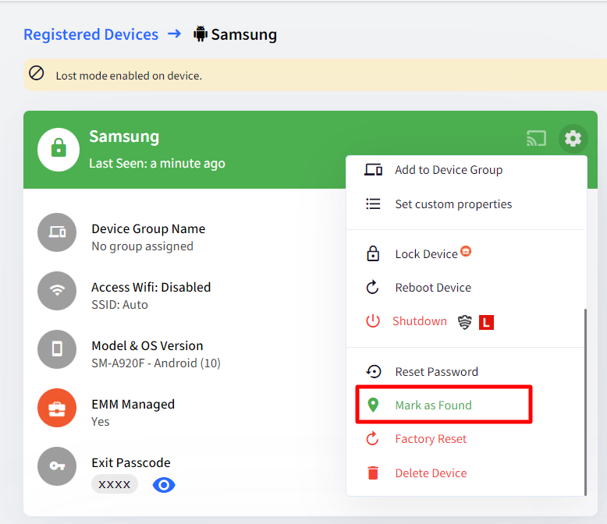Click the Set custom properties list icon
This screenshot has width=607, height=524.
click(x=373, y=204)
